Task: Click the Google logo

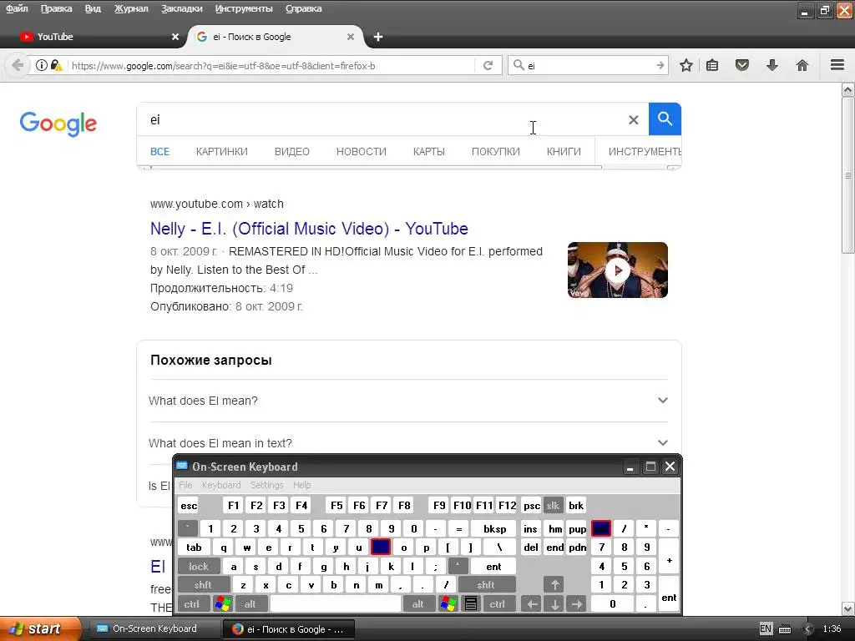Action: tap(58, 124)
